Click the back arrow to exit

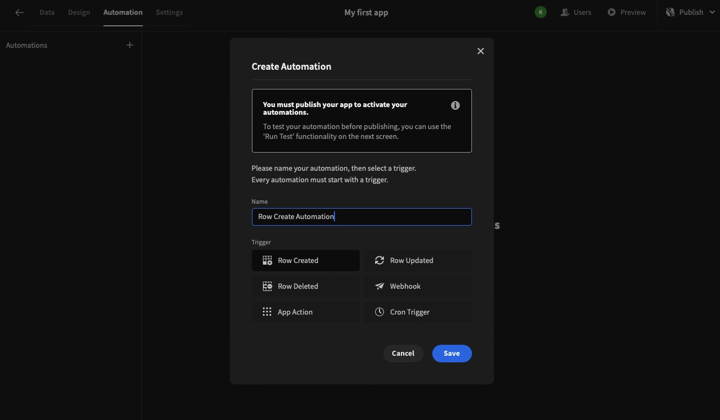(19, 12)
